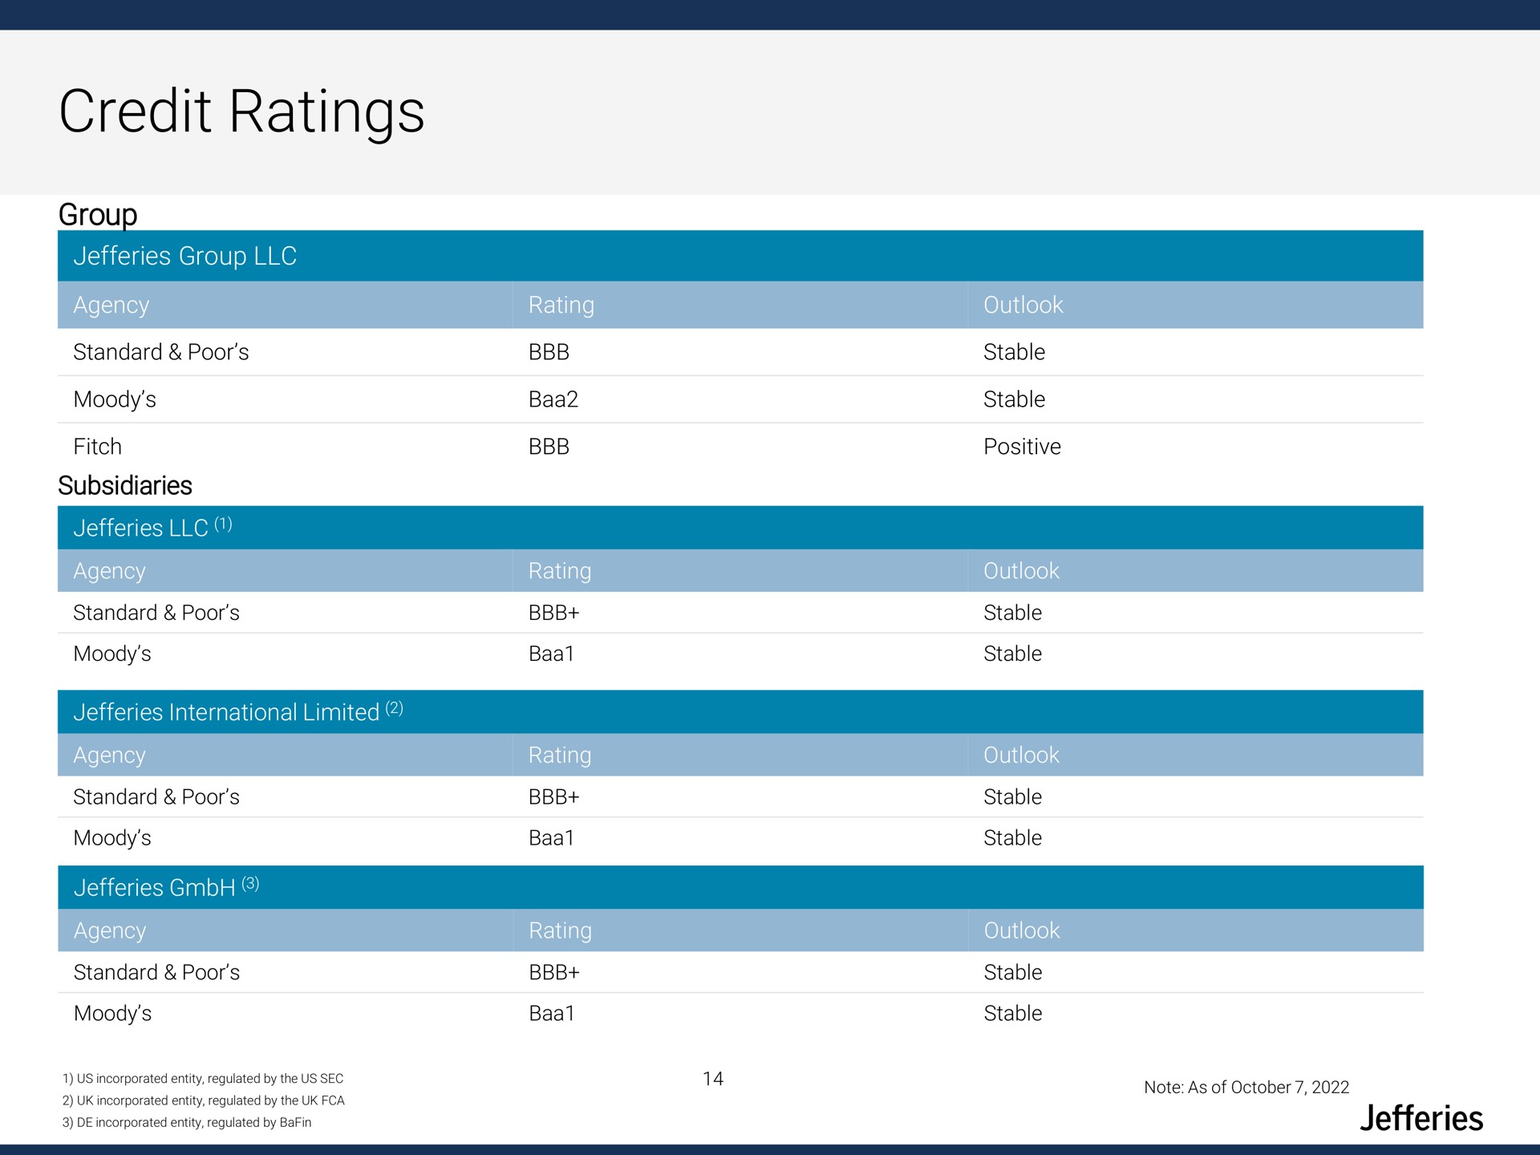Click the Credit Ratings slide title
The image size is (1540, 1155).
[x=241, y=112]
